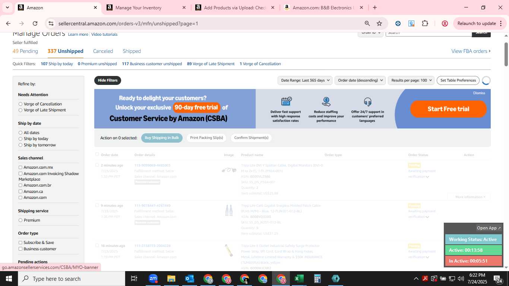The image size is (509, 286).
Task: Dismiss the CSBA promotional banner
Action: click(x=479, y=93)
